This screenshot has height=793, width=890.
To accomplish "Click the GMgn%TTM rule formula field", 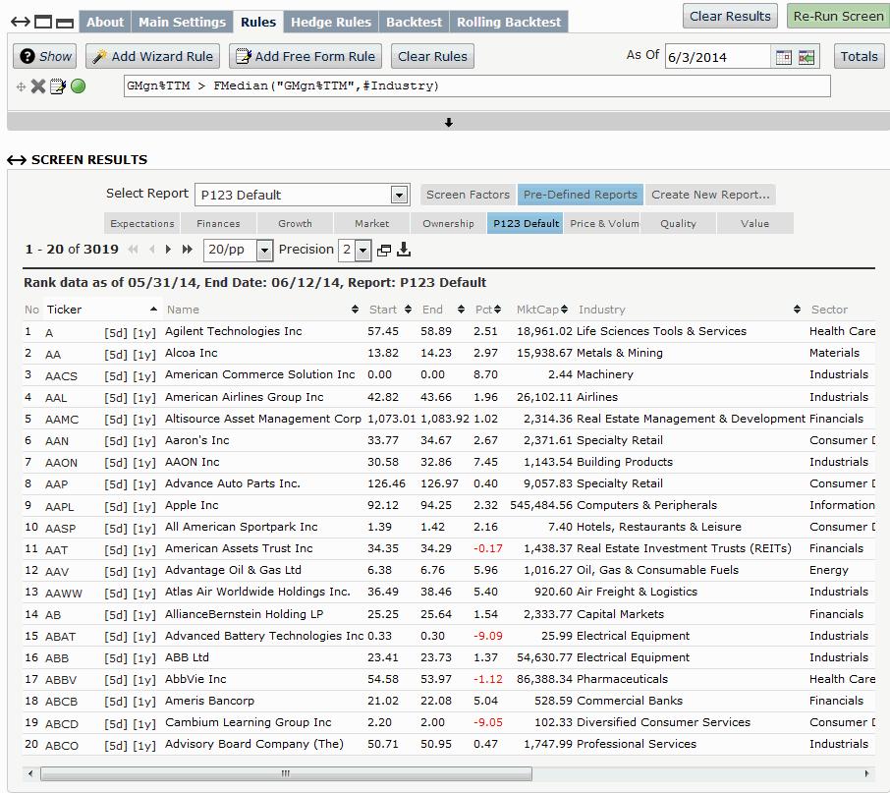I will 476,86.
